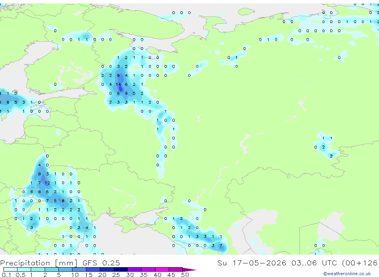This screenshot has height=277, width=379.
Task: Pick the legend swatch between 35 and 40
Action: coord(148,269)
